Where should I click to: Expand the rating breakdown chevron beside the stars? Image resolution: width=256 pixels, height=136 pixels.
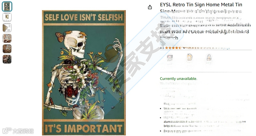click(x=184, y=48)
